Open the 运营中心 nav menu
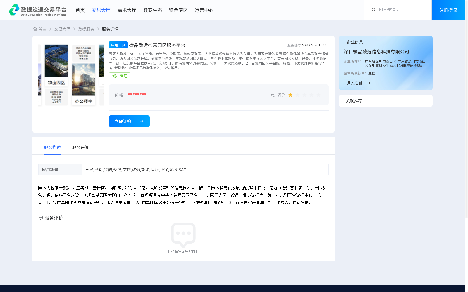The image size is (468, 292). tap(204, 10)
